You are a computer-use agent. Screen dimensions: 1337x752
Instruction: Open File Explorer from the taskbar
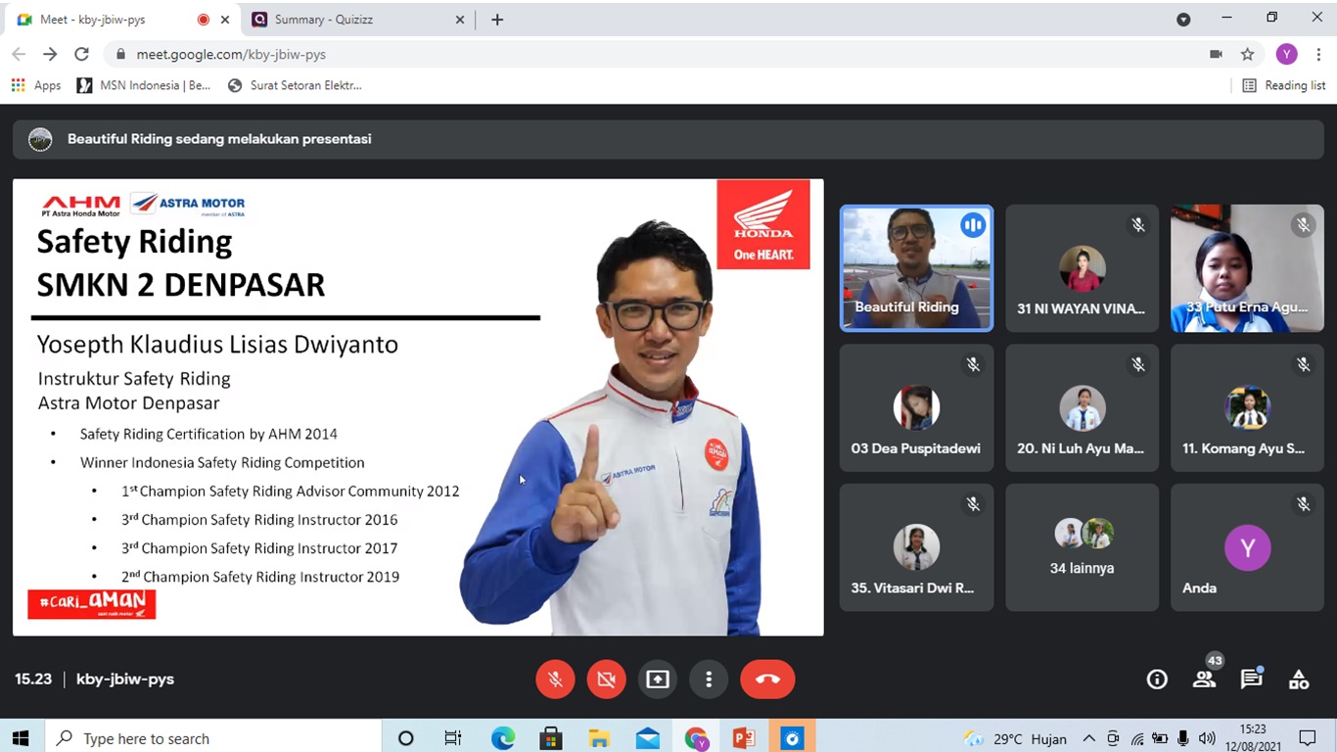click(x=599, y=738)
